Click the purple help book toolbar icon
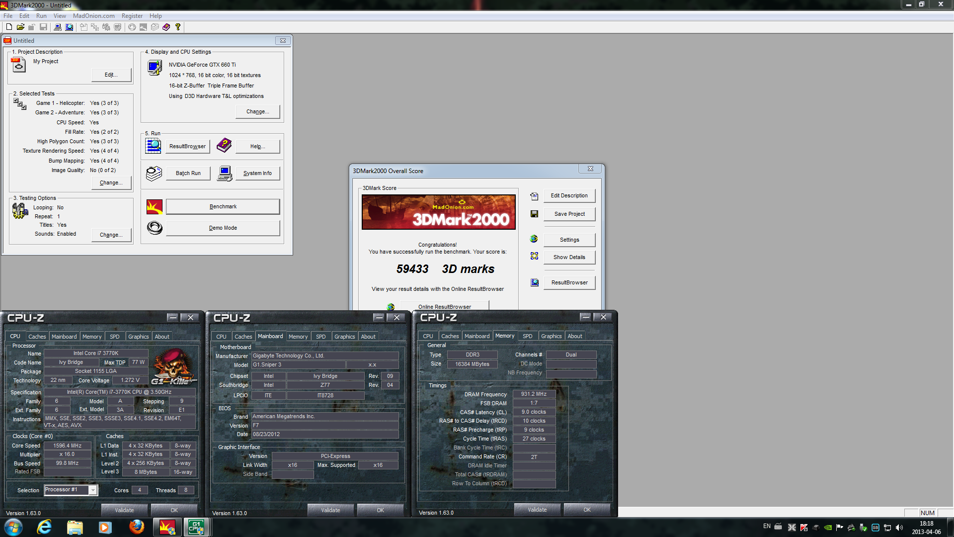The height and width of the screenshot is (537, 954). click(x=166, y=27)
